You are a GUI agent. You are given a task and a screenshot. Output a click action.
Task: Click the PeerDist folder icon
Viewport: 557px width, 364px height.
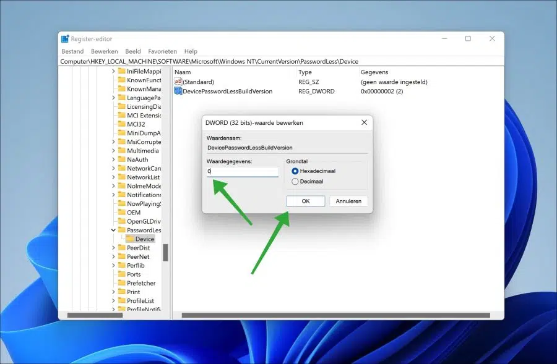point(122,248)
